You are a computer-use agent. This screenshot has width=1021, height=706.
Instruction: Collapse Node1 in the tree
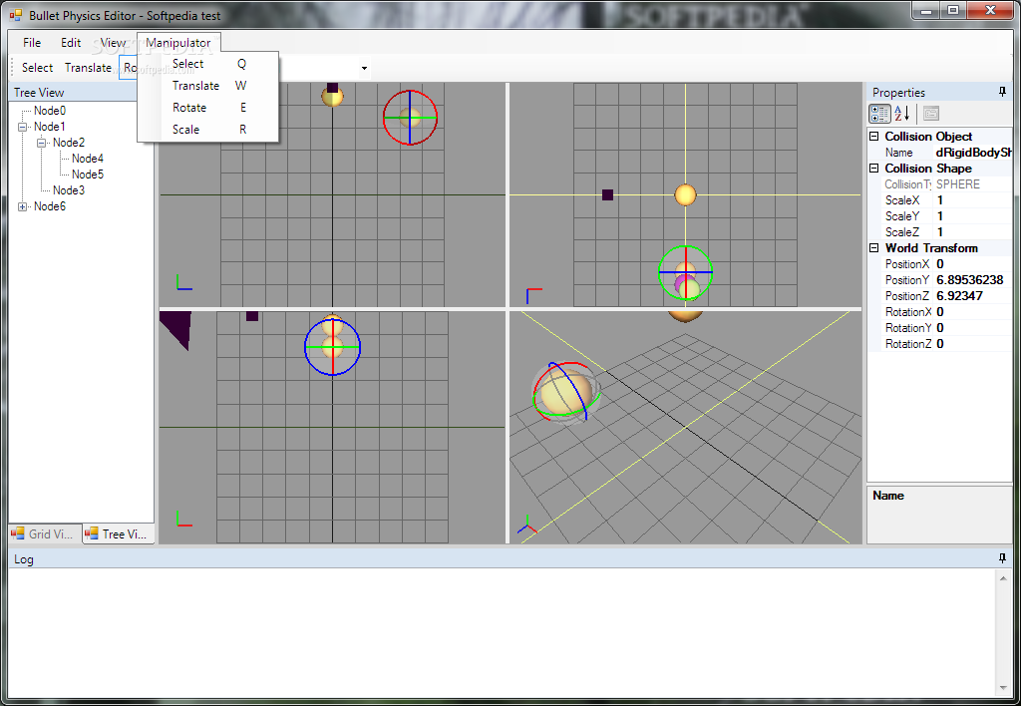coord(23,127)
